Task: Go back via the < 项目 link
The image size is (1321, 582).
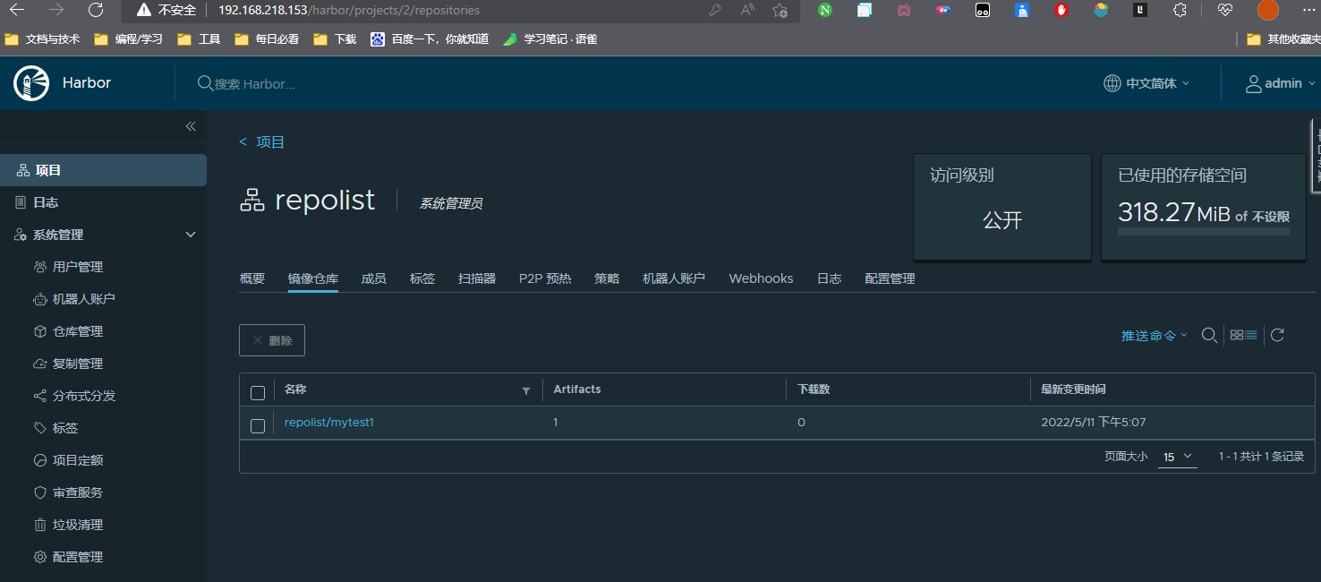Action: point(261,142)
